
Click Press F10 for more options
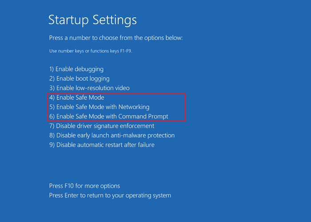point(84,186)
